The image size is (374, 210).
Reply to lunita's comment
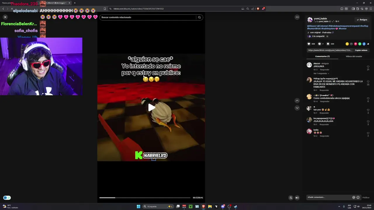tap(324, 136)
